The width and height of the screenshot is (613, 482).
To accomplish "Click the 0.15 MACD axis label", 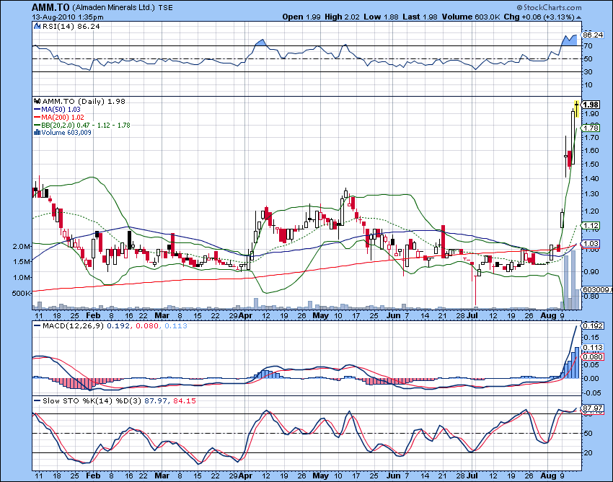I will [591, 338].
